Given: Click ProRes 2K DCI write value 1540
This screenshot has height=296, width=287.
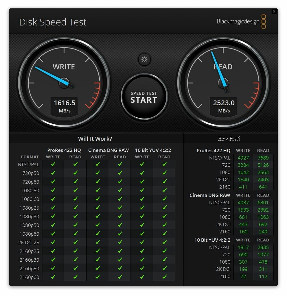Looking at the screenshot, I should 243,180.
